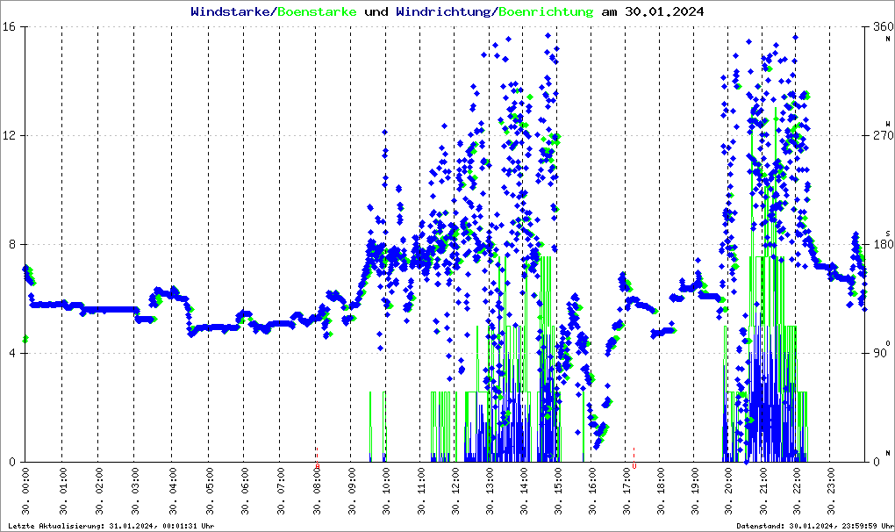Click the green 'Boenstarke' title word
Screen dimensions: 895x532
click(318, 11)
